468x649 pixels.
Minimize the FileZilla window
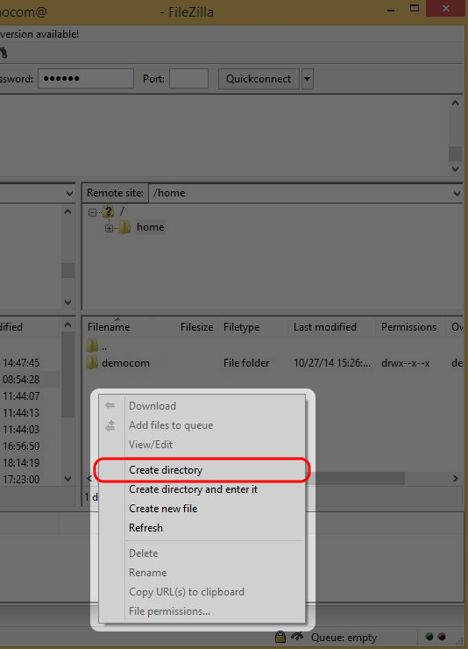391,9
